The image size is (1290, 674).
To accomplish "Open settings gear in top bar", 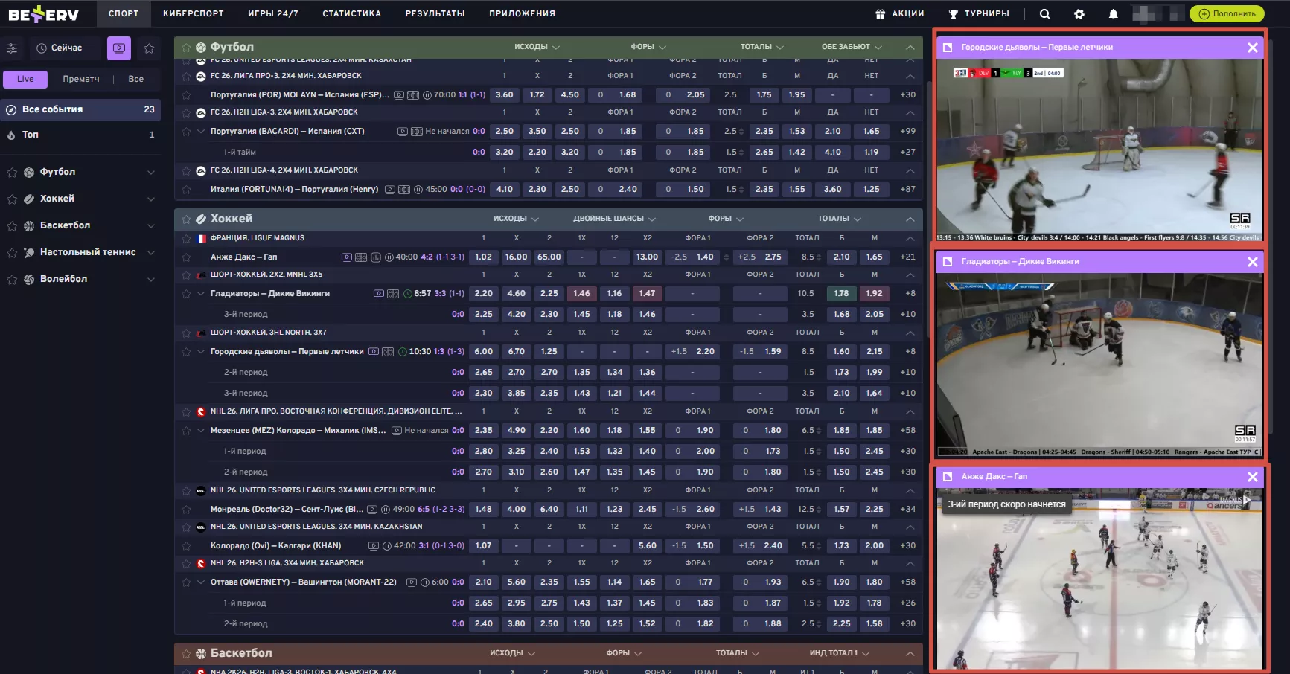I will (x=1079, y=14).
